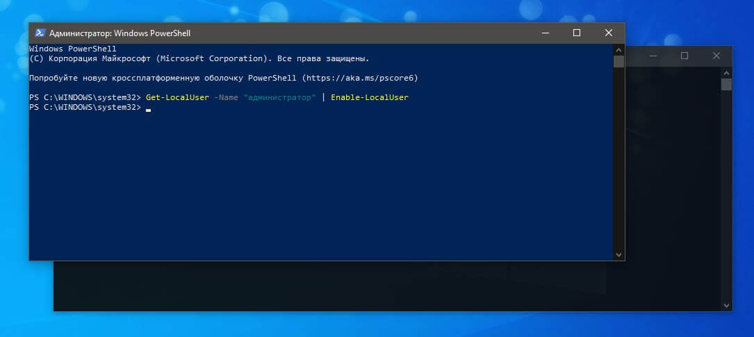754x337 pixels.
Task: Click scroll down arrow in background window
Action: point(727,305)
